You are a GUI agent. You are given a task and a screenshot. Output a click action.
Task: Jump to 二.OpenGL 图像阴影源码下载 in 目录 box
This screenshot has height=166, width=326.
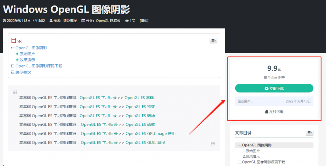click(x=37, y=66)
